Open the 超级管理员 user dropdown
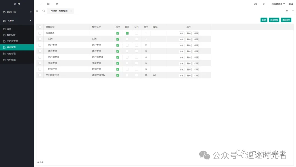This screenshot has height=167, width=296. point(278,4)
